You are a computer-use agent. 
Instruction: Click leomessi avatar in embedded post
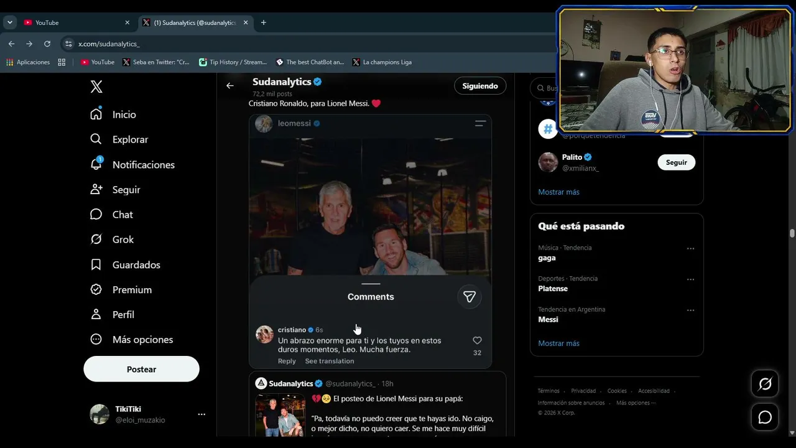[x=264, y=123]
